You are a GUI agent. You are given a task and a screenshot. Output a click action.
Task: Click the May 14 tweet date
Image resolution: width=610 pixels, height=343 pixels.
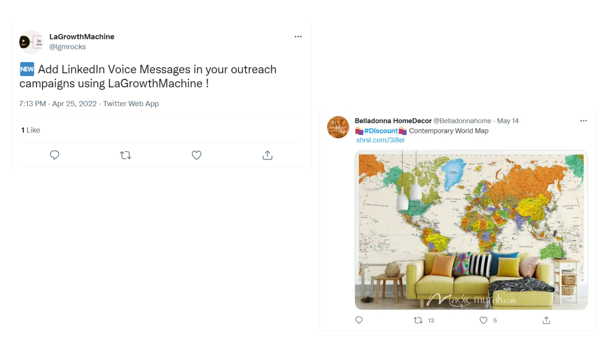click(x=508, y=121)
